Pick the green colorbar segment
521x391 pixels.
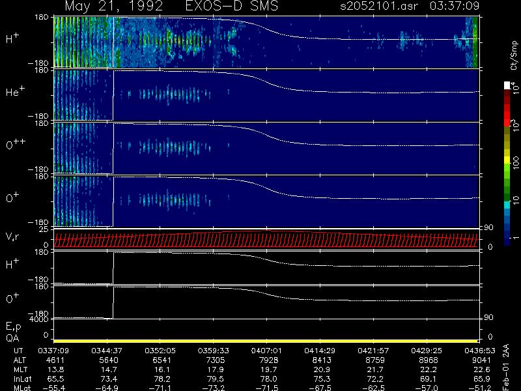click(507, 183)
